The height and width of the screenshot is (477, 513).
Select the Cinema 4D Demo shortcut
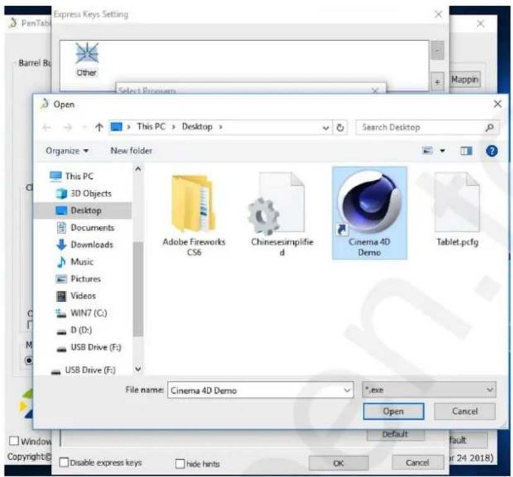[x=370, y=213]
